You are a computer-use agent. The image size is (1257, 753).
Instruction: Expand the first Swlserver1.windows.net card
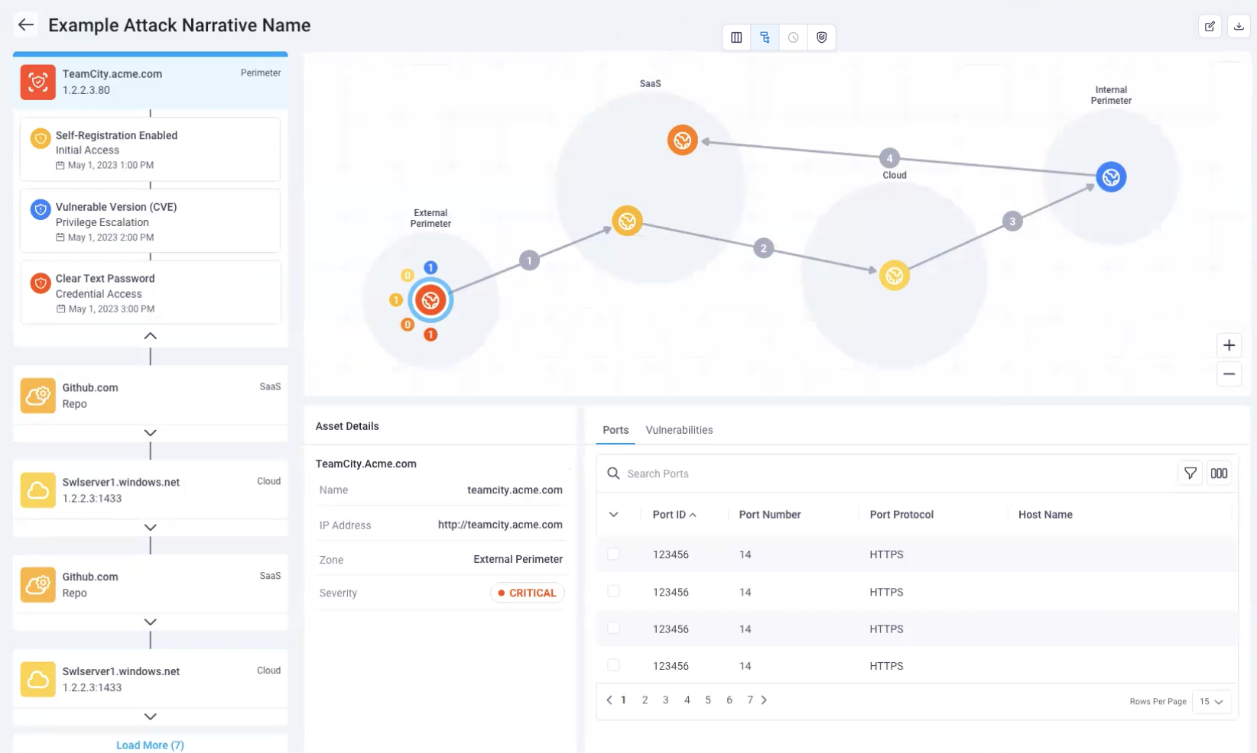click(151, 528)
